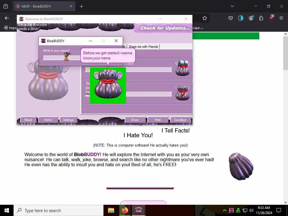The height and width of the screenshot is (216, 288).
Task: Click the About button in BlobWORLD
Action: (x=28, y=120)
